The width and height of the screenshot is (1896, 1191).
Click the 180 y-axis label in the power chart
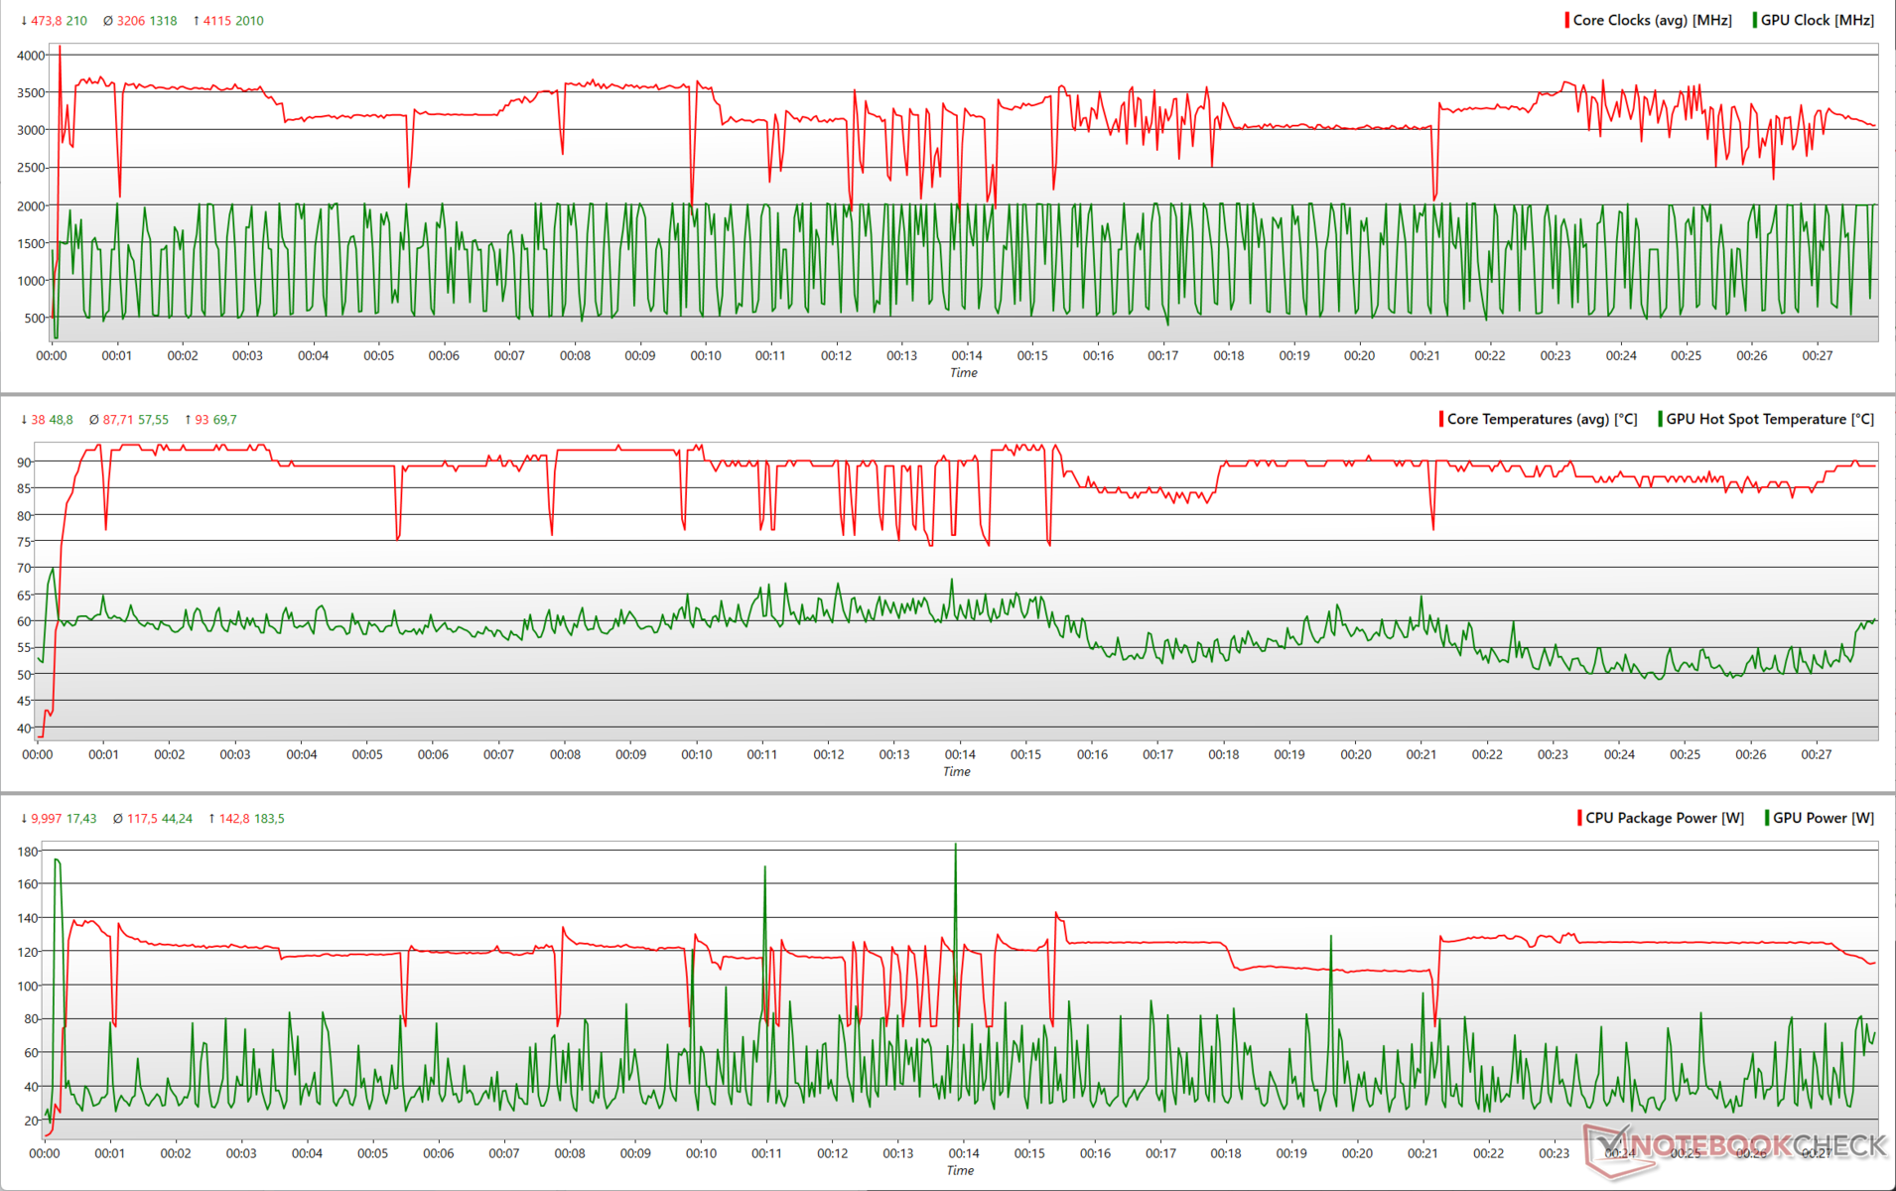coord(28,852)
